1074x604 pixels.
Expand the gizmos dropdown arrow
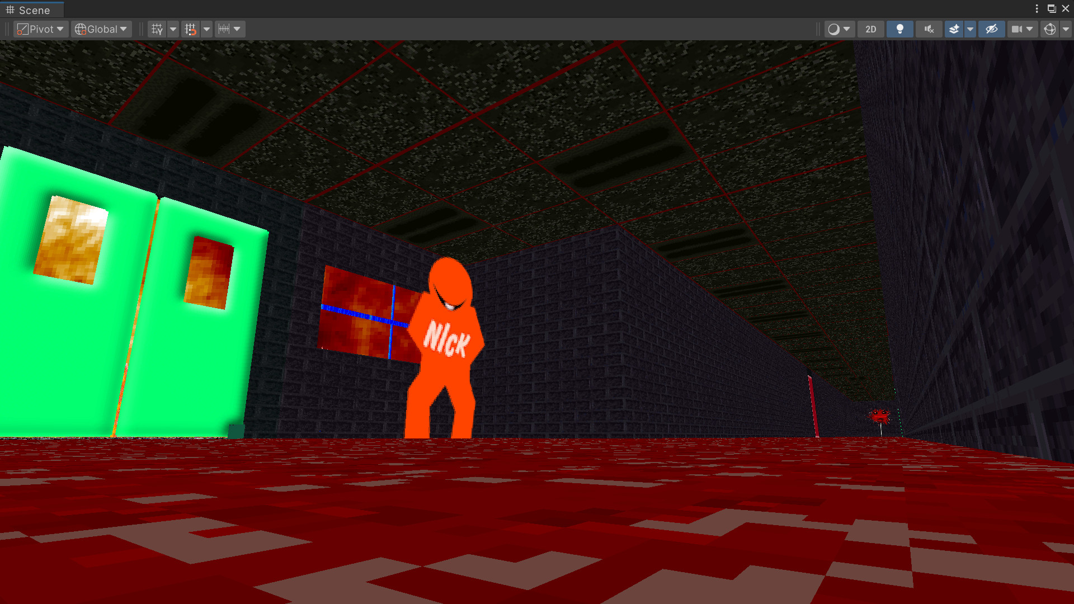click(1066, 29)
